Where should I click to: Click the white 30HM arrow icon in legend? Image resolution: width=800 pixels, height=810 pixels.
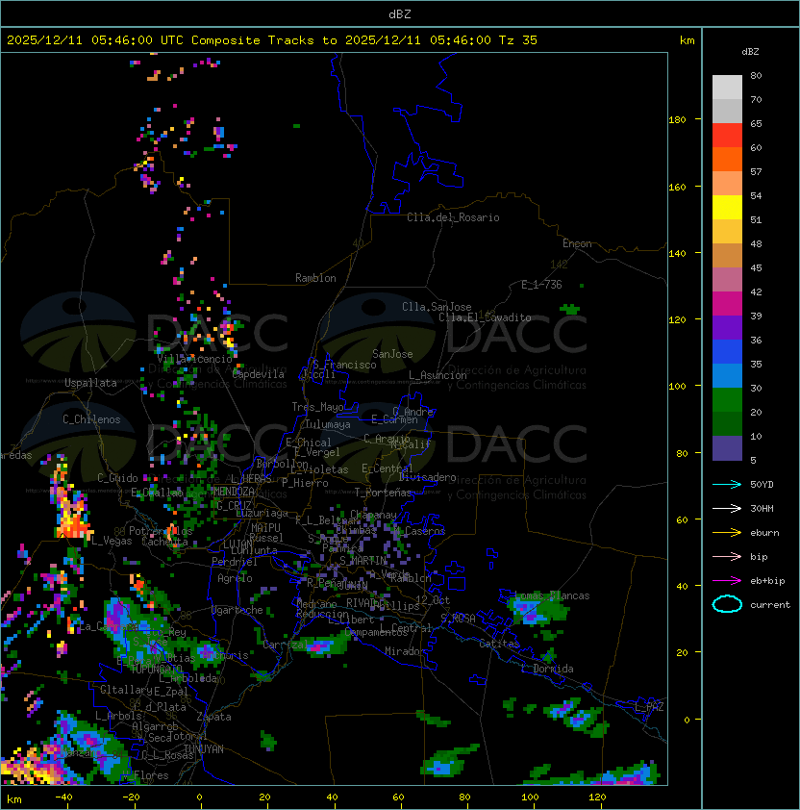(x=727, y=508)
